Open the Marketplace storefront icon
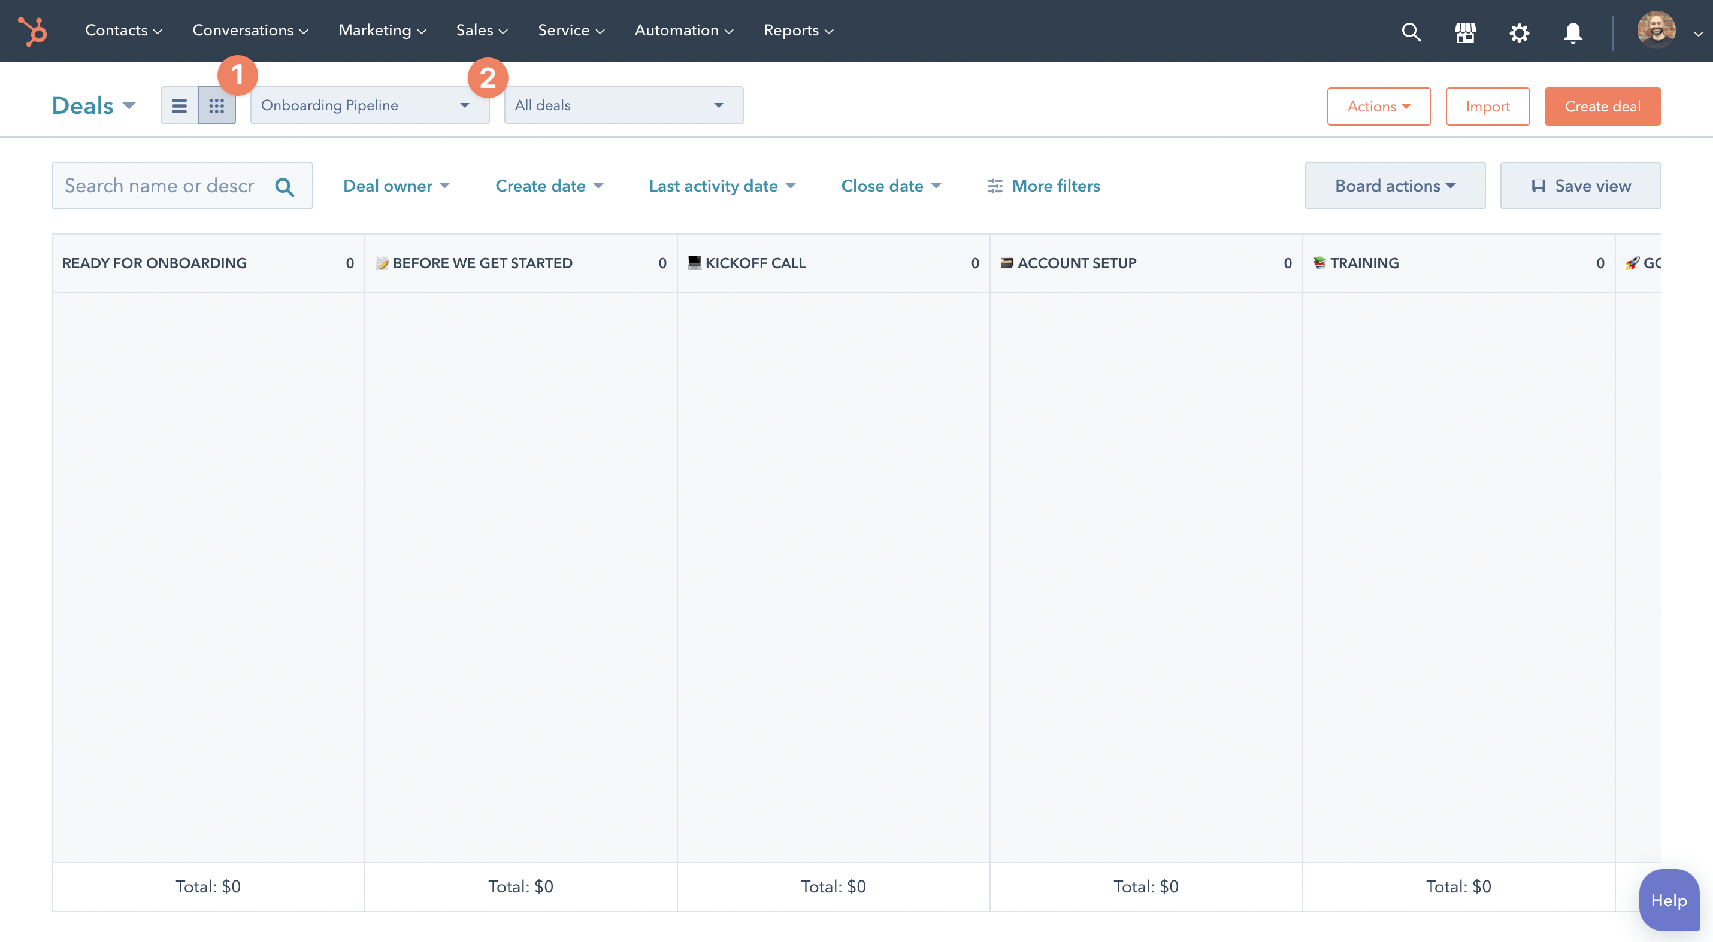 click(x=1465, y=31)
